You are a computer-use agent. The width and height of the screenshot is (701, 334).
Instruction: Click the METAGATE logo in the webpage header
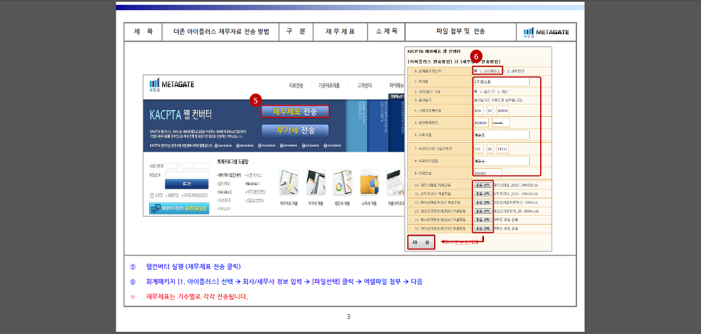tap(172, 84)
